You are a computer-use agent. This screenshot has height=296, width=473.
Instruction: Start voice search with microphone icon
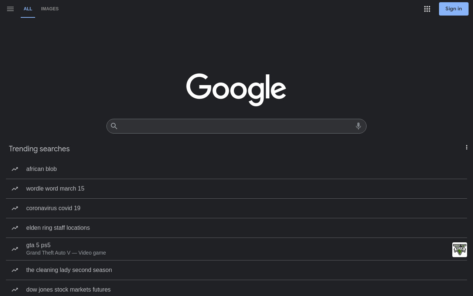358,126
